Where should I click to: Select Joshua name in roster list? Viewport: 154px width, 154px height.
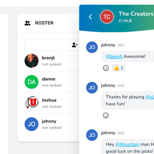click(49, 100)
